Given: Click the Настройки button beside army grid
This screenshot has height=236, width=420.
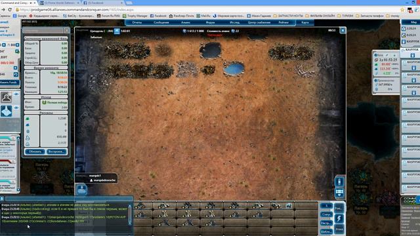Looking at the screenshot, I should (x=326, y=223).
